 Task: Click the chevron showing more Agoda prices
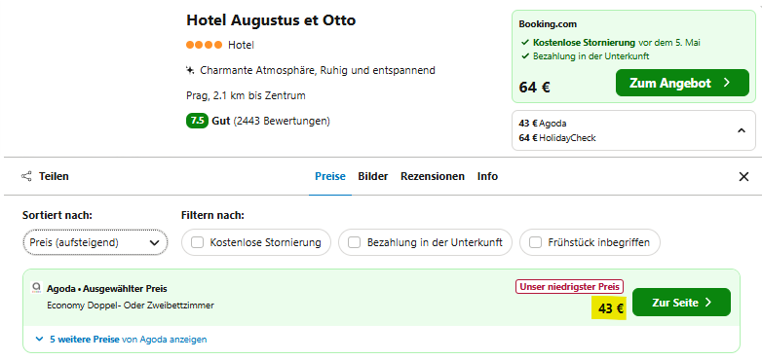pyautogui.click(x=39, y=340)
